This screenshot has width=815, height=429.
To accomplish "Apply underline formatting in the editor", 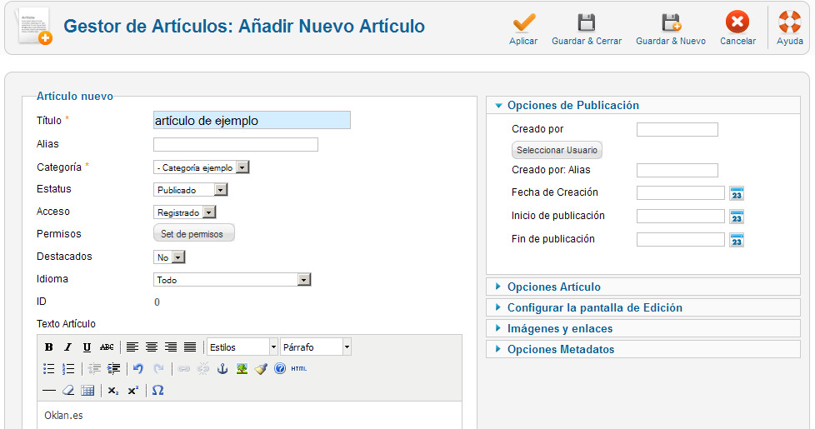I will click(x=87, y=347).
